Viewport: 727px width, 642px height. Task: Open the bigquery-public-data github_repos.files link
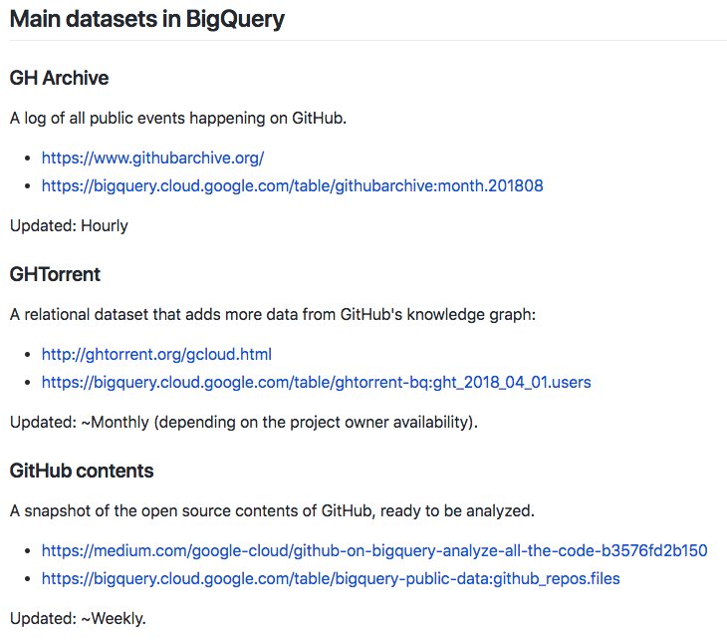331,579
